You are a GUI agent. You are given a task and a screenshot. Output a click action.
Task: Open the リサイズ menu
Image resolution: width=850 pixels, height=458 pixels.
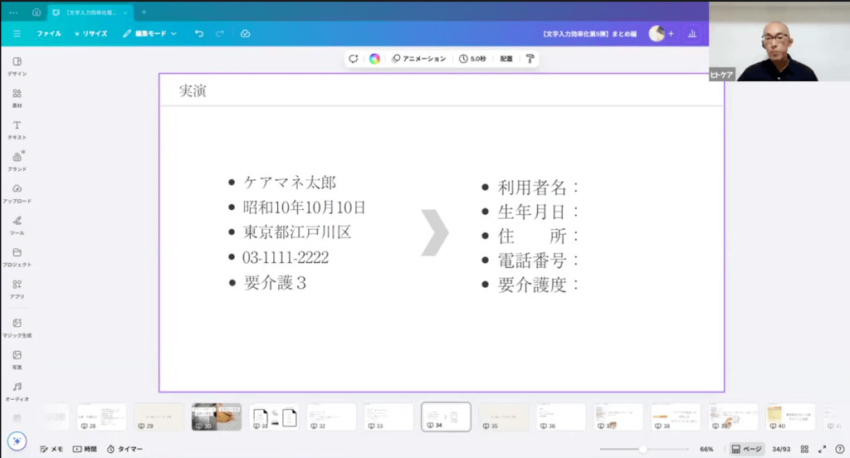pyautogui.click(x=90, y=34)
